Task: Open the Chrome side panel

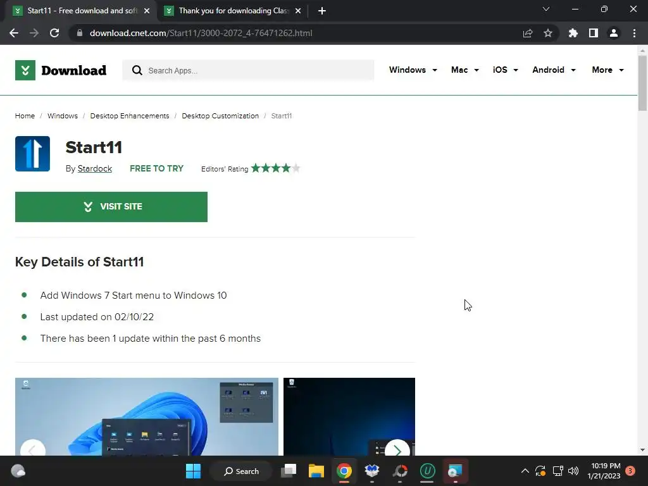Action: pos(594,33)
